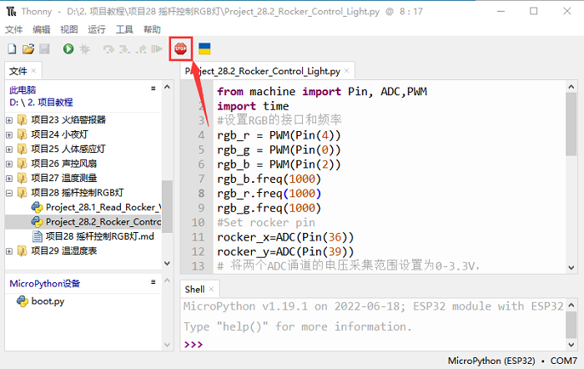Screen dimensions: 584x369
Task: Expand the 项目23 火焰警报器 folder
Action: click(10, 119)
